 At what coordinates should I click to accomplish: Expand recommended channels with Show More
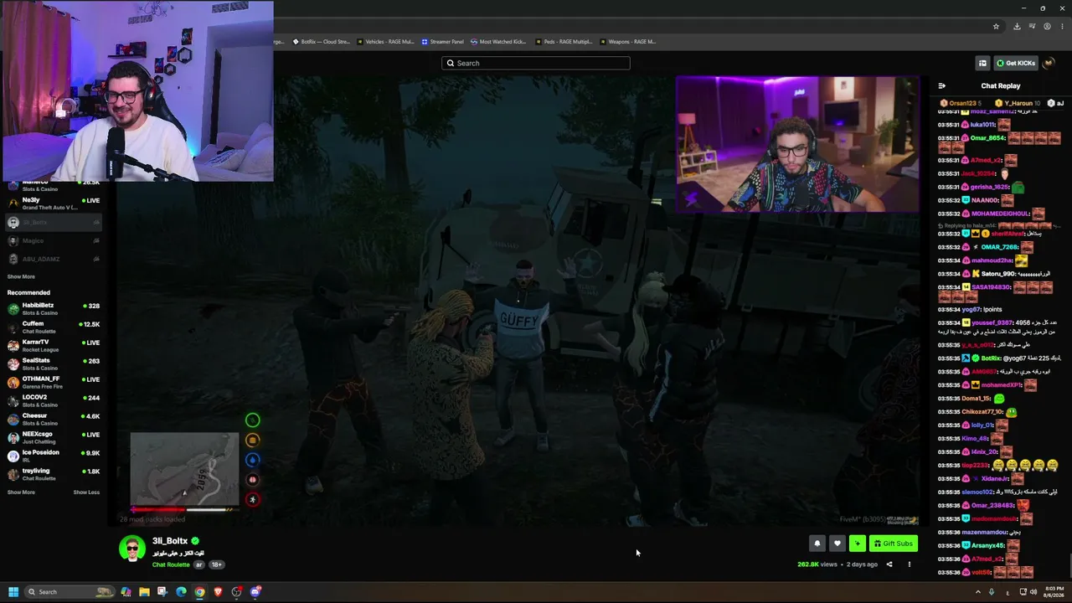coord(21,492)
